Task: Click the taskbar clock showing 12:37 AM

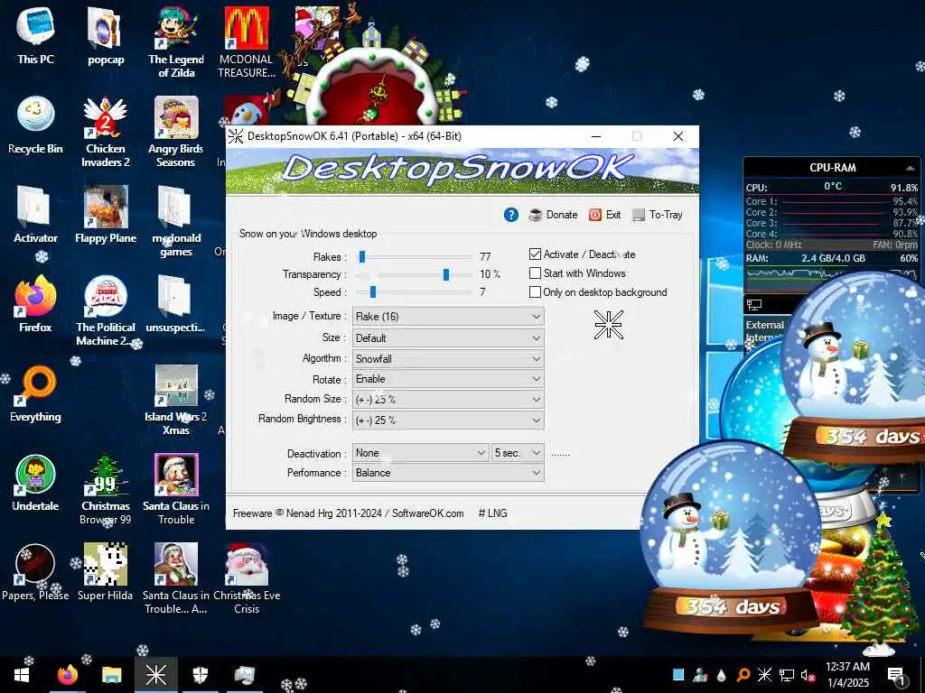Action: pyautogui.click(x=847, y=675)
